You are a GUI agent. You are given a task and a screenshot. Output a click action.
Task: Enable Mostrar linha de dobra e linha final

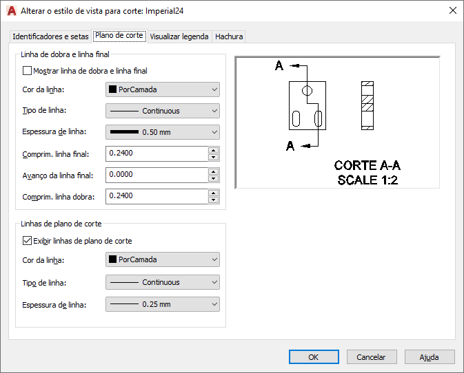(28, 71)
